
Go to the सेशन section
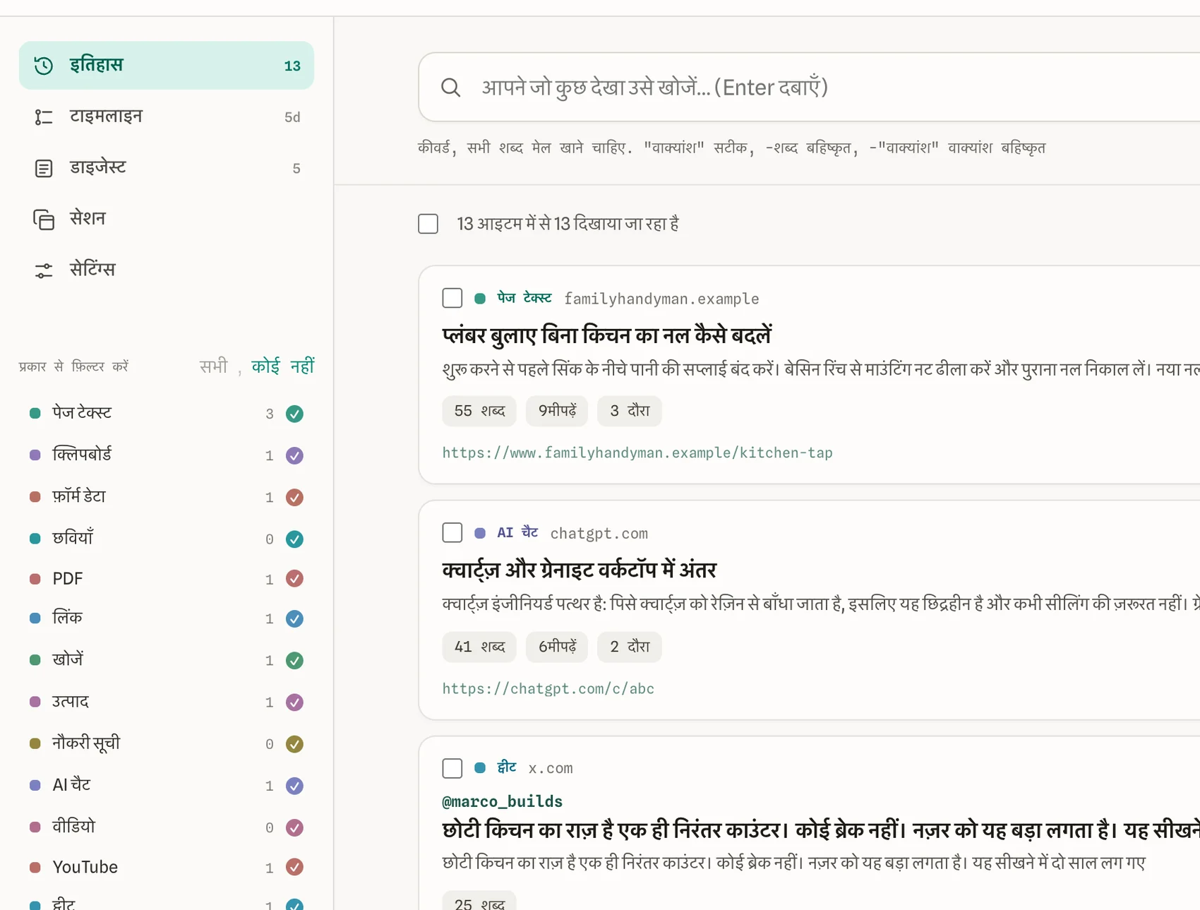coord(167,219)
